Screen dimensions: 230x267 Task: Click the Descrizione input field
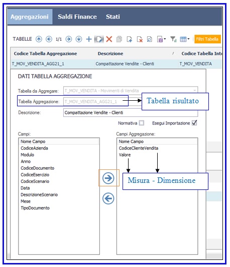point(131,113)
